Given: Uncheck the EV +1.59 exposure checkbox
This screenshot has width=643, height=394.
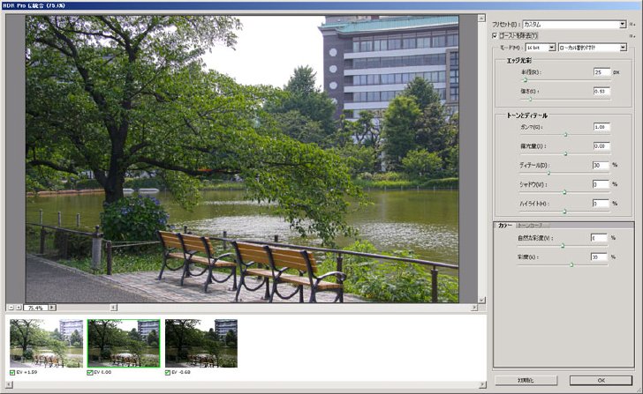Looking at the screenshot, I should click(x=12, y=372).
